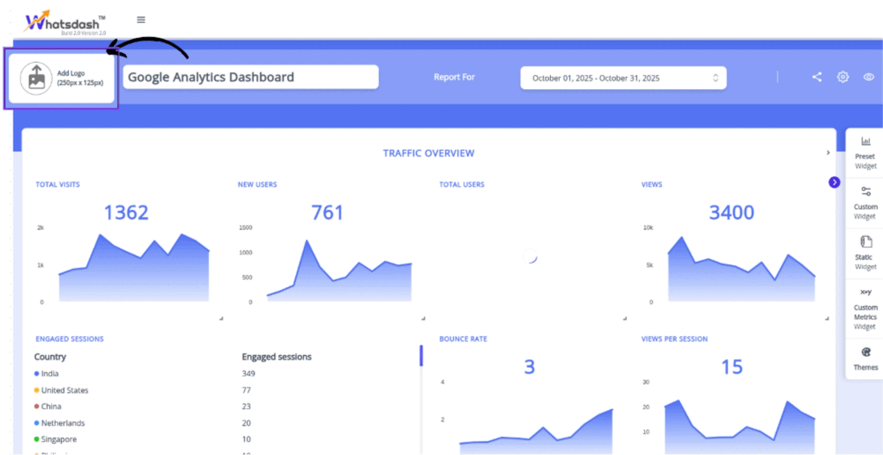Open the hamburger menu beside Whatsdash logo

pyautogui.click(x=141, y=20)
